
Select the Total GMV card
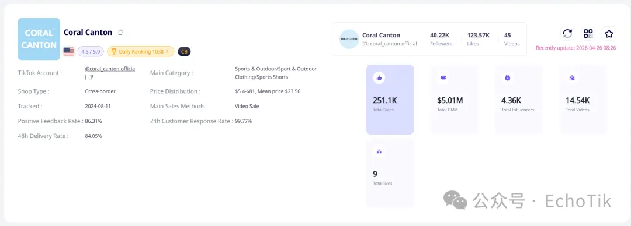(455, 100)
